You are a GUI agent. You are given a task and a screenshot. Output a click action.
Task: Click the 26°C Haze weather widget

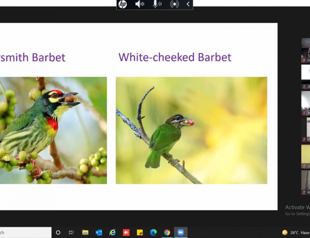(296, 232)
